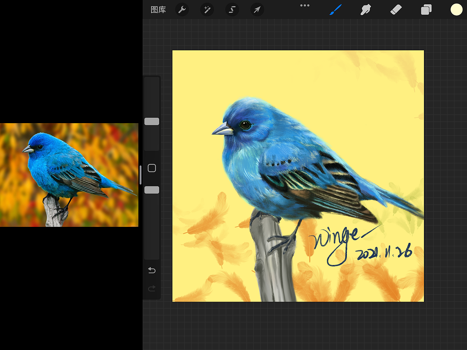Open the Selection tool

[232, 10]
